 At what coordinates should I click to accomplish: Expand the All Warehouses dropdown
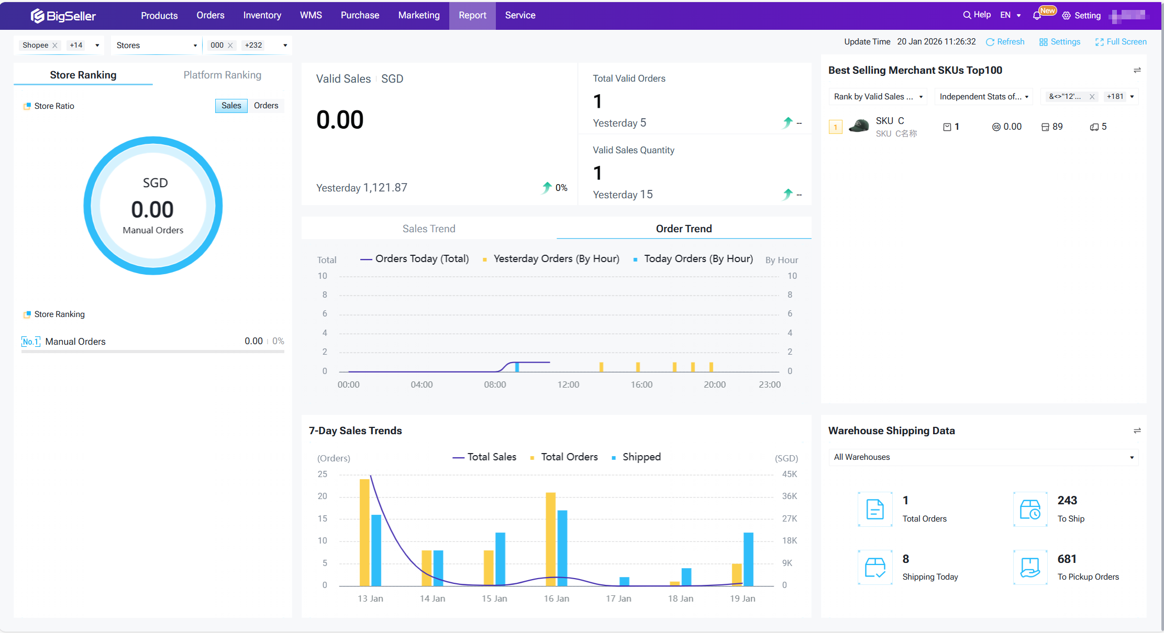(983, 457)
